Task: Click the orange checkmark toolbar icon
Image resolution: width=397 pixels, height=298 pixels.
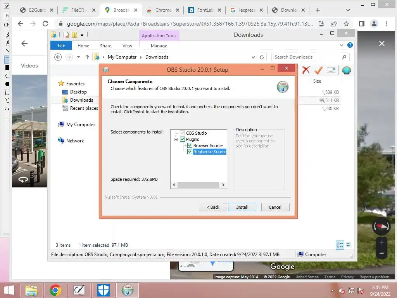Action: pyautogui.click(x=319, y=70)
